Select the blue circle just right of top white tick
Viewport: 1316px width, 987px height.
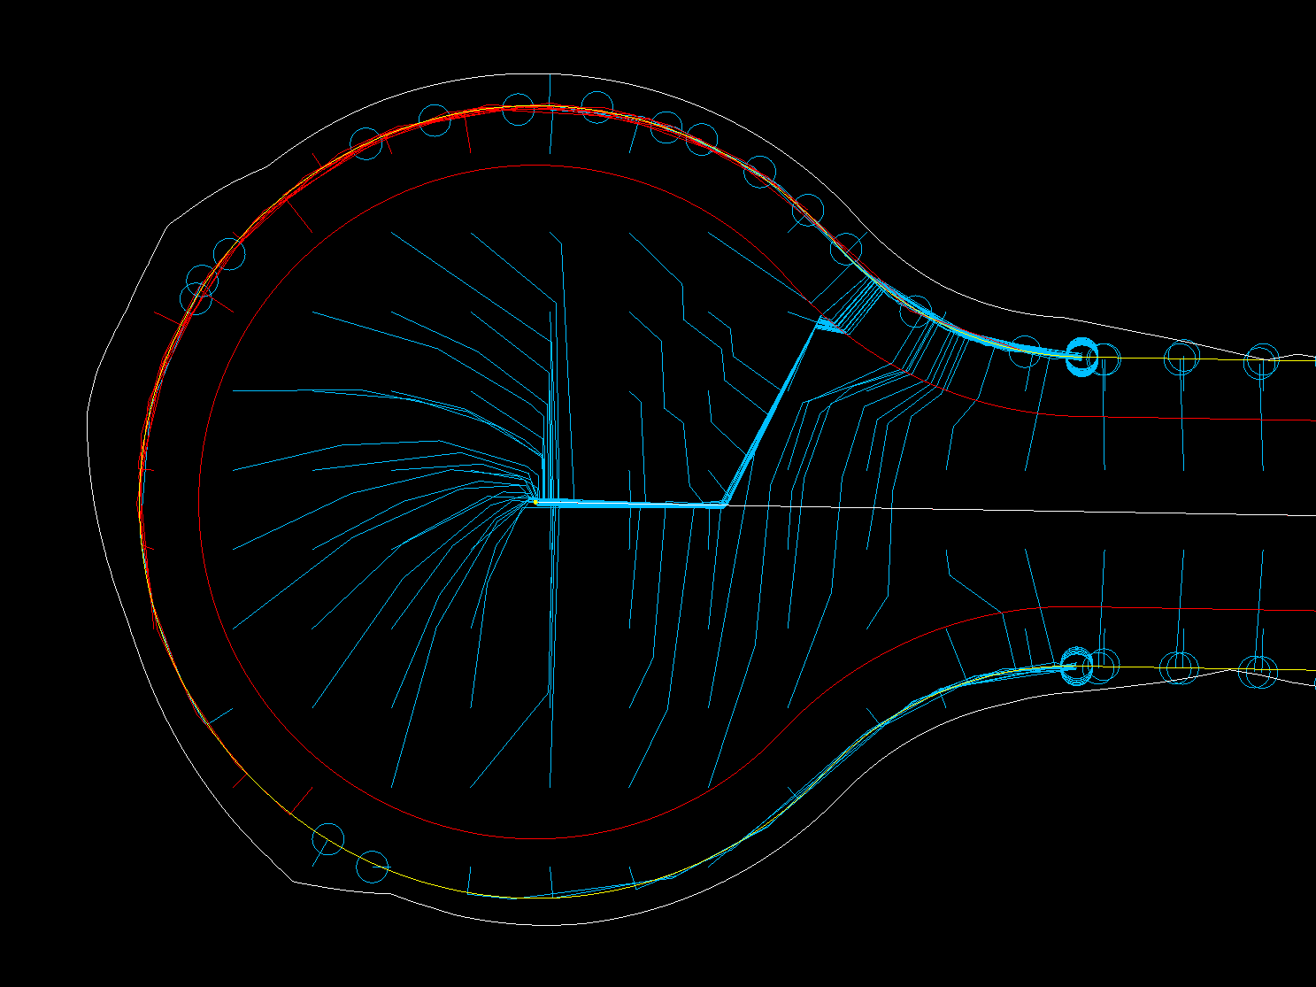pos(596,107)
